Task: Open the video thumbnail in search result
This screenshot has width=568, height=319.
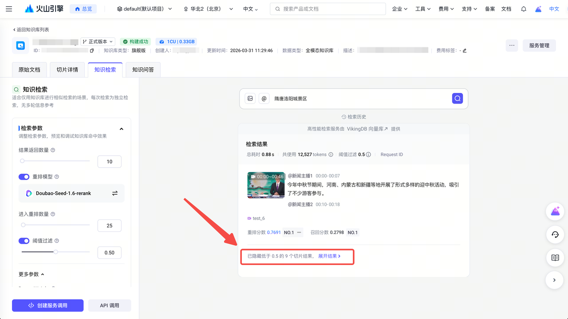Action: (266, 185)
